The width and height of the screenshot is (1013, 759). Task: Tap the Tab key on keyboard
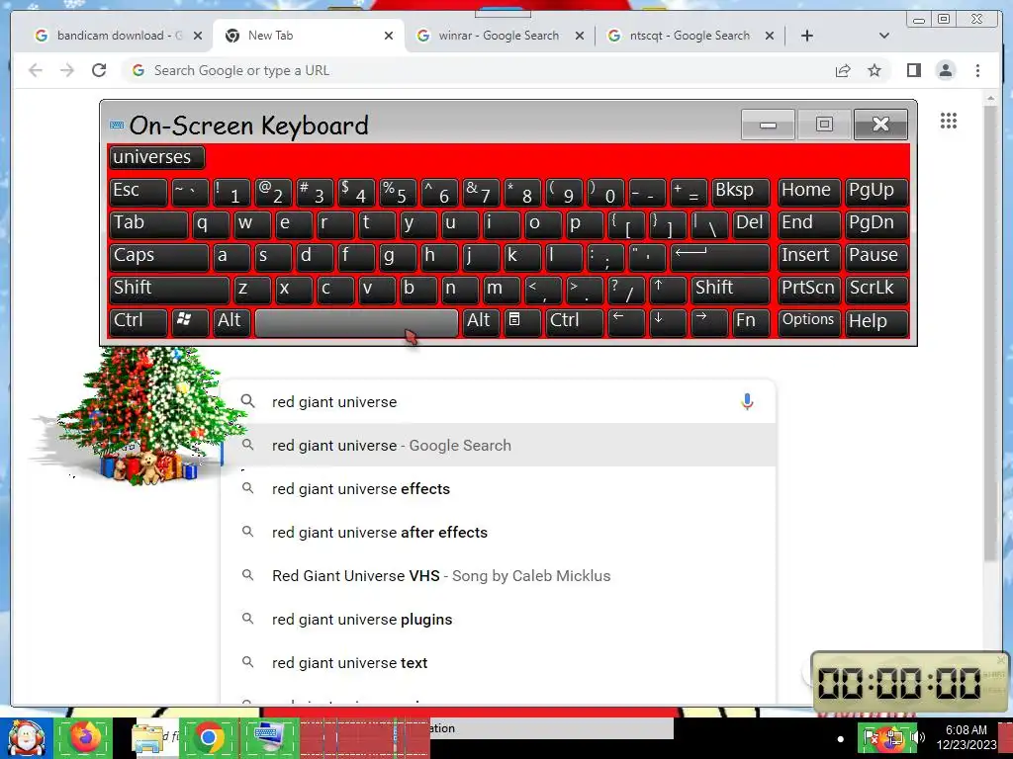coord(148,224)
